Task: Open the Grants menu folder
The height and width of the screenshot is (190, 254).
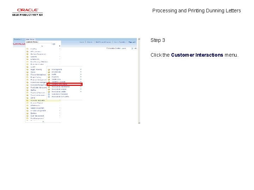Action: 33,72
